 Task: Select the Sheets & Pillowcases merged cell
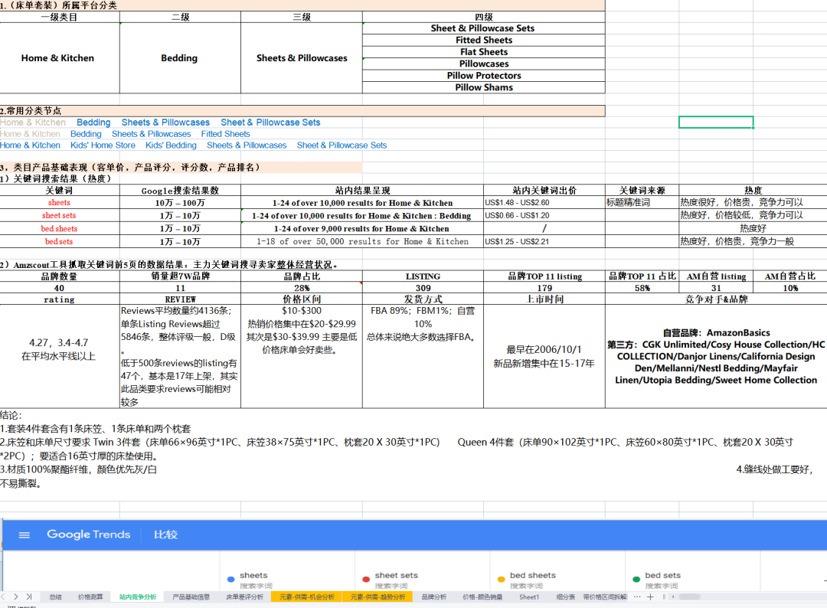(302, 58)
